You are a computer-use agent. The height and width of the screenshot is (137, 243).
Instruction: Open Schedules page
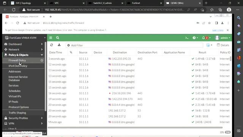[x=14, y=91]
